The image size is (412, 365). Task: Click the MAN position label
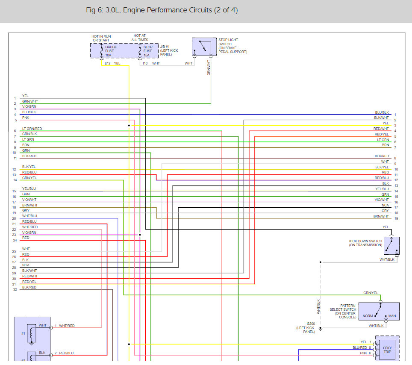pos(392,316)
